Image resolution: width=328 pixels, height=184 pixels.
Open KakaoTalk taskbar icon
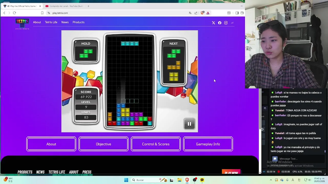202,180
